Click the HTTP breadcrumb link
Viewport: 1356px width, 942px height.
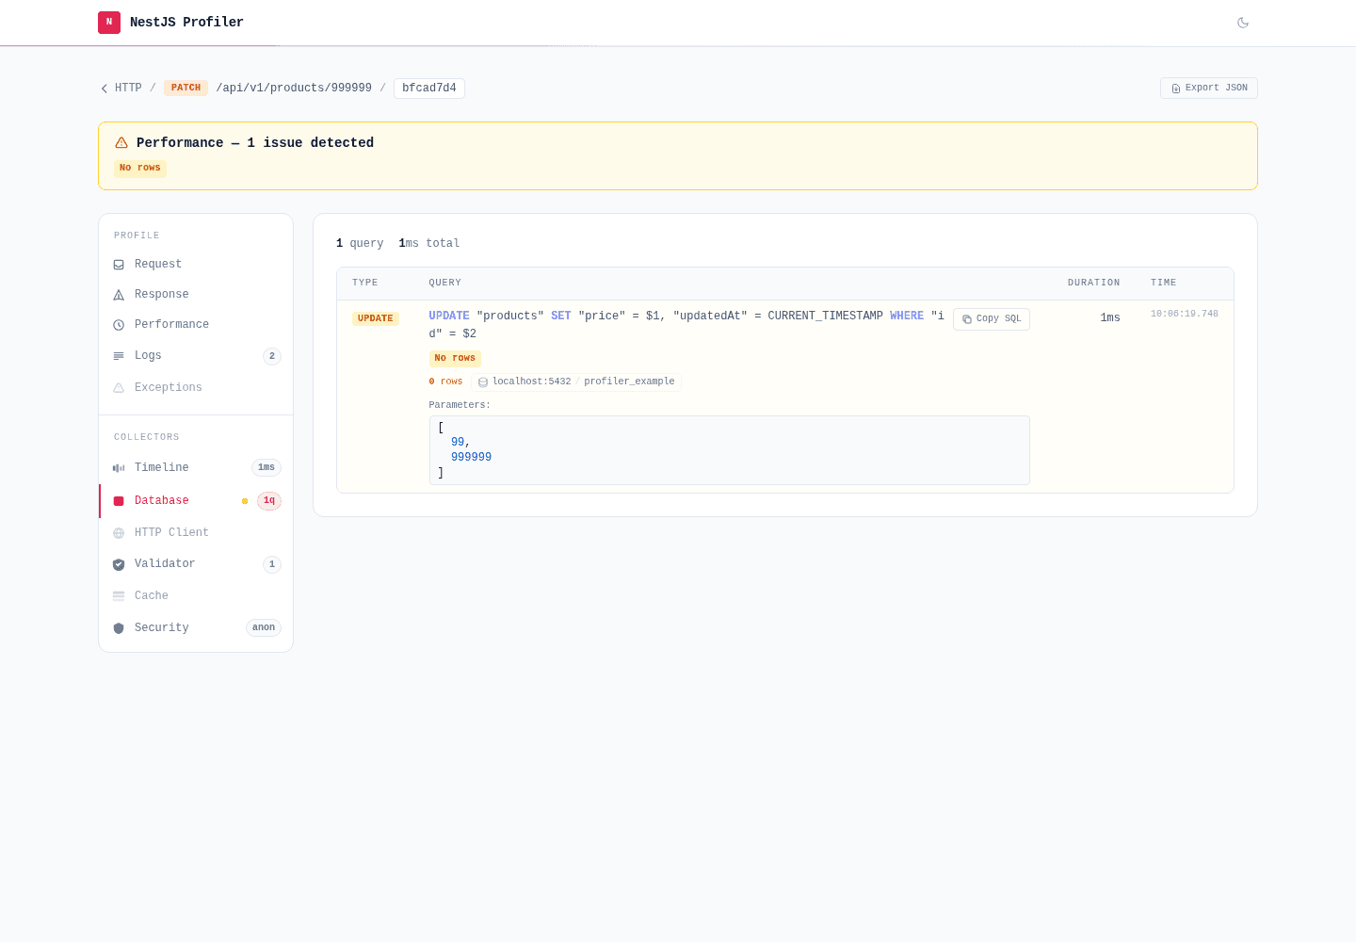coord(128,89)
